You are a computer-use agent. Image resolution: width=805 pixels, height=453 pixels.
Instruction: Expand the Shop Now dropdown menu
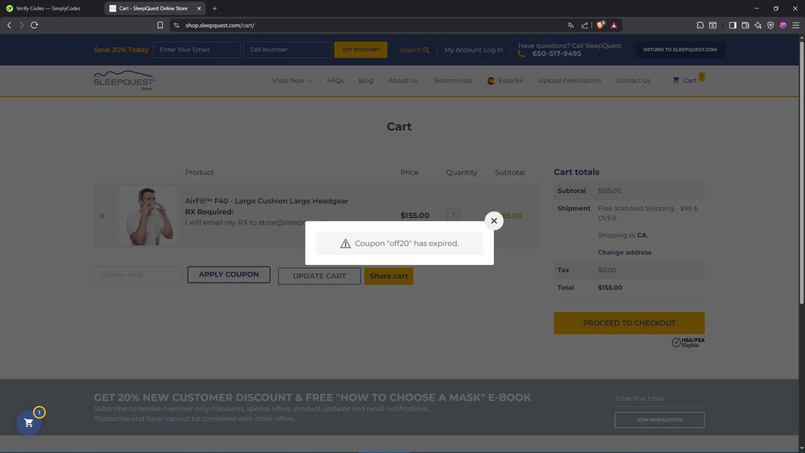coord(291,81)
